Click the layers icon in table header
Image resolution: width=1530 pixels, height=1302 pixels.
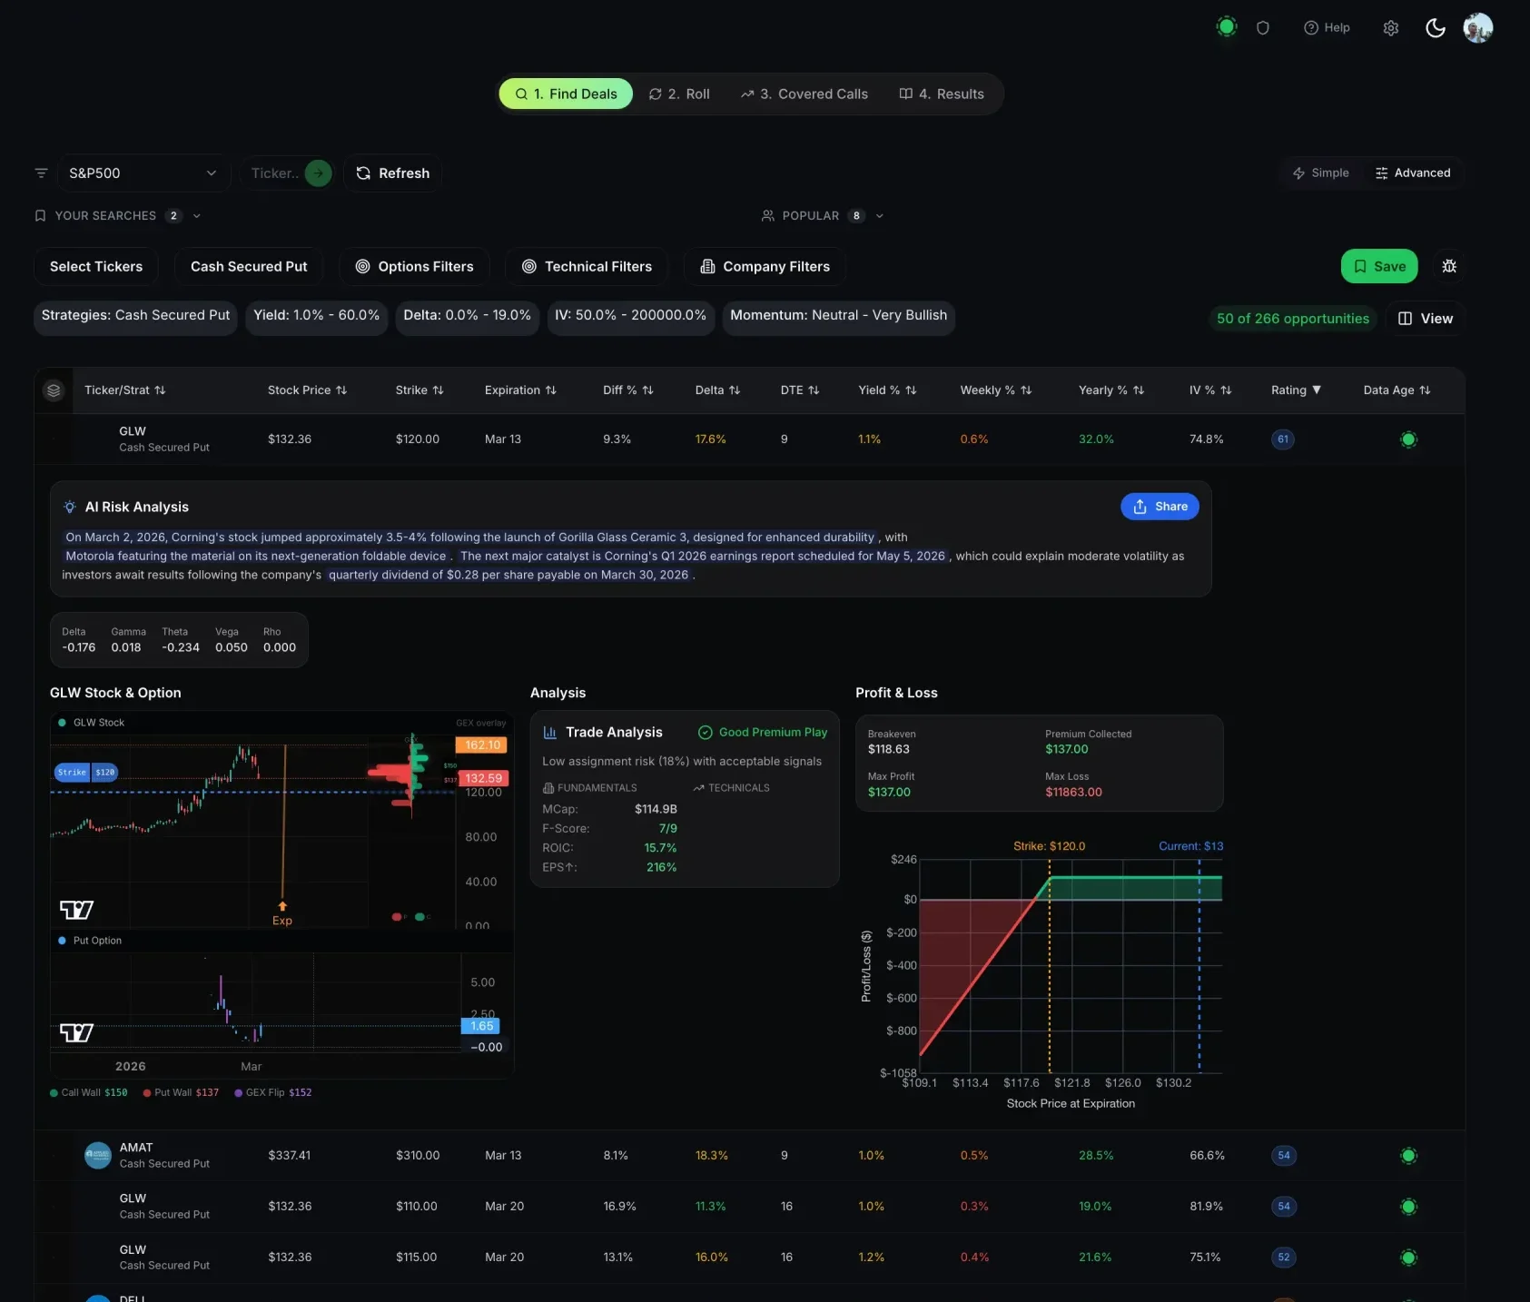point(54,390)
